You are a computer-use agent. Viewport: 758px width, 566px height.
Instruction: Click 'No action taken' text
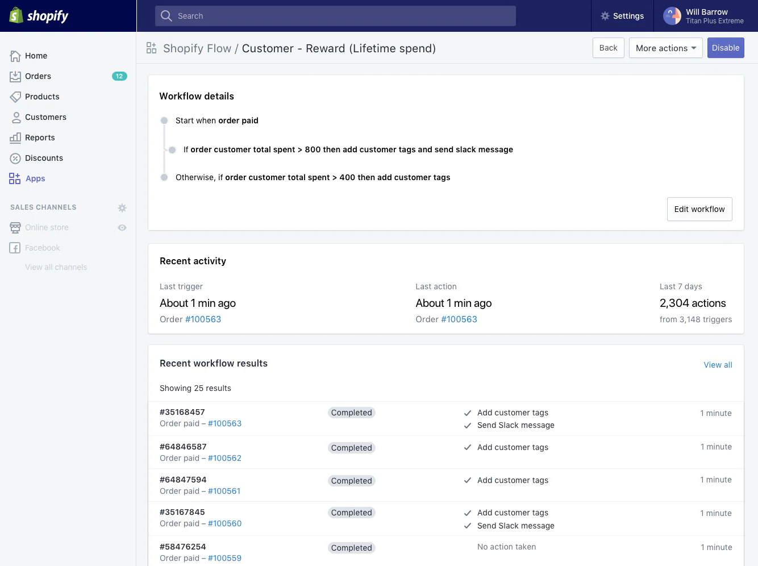(506, 547)
